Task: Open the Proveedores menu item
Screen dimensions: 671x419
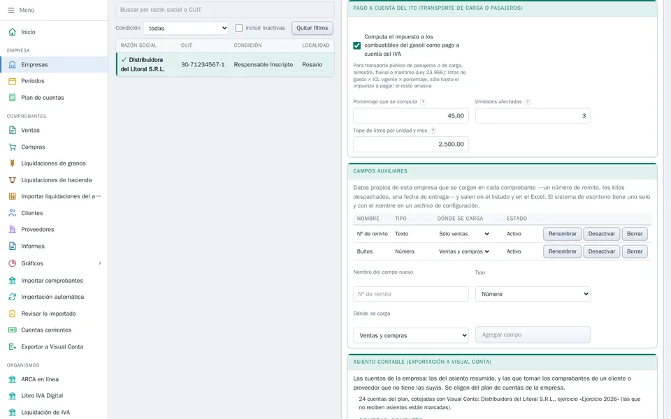Action: coord(54,230)
